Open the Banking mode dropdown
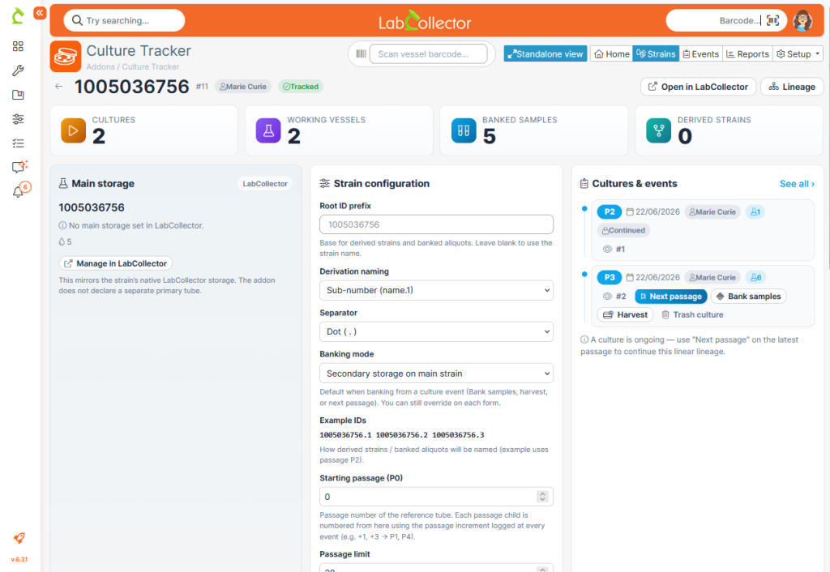 (x=436, y=373)
